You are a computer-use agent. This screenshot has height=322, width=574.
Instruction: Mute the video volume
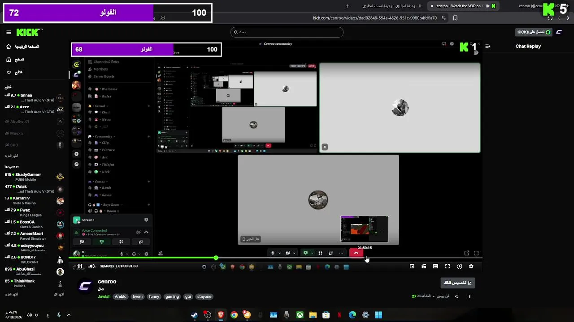92,267
